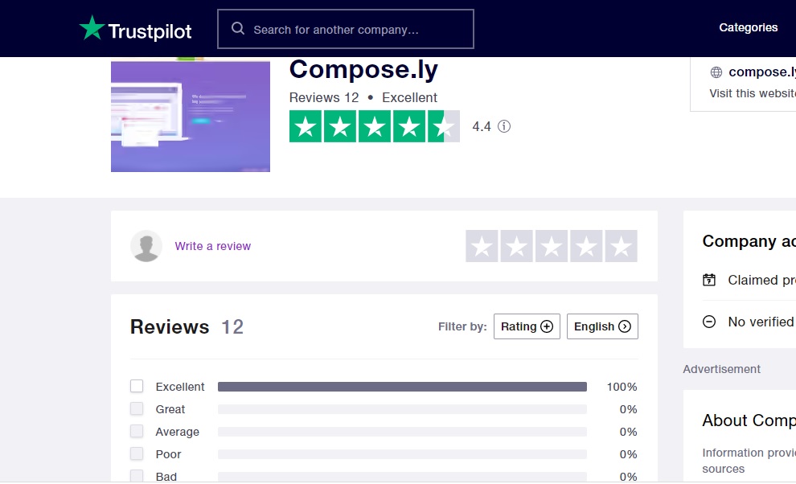Screen dimensions: 796x484
Task: Click the green TrustScore star rating image
Action: (375, 126)
